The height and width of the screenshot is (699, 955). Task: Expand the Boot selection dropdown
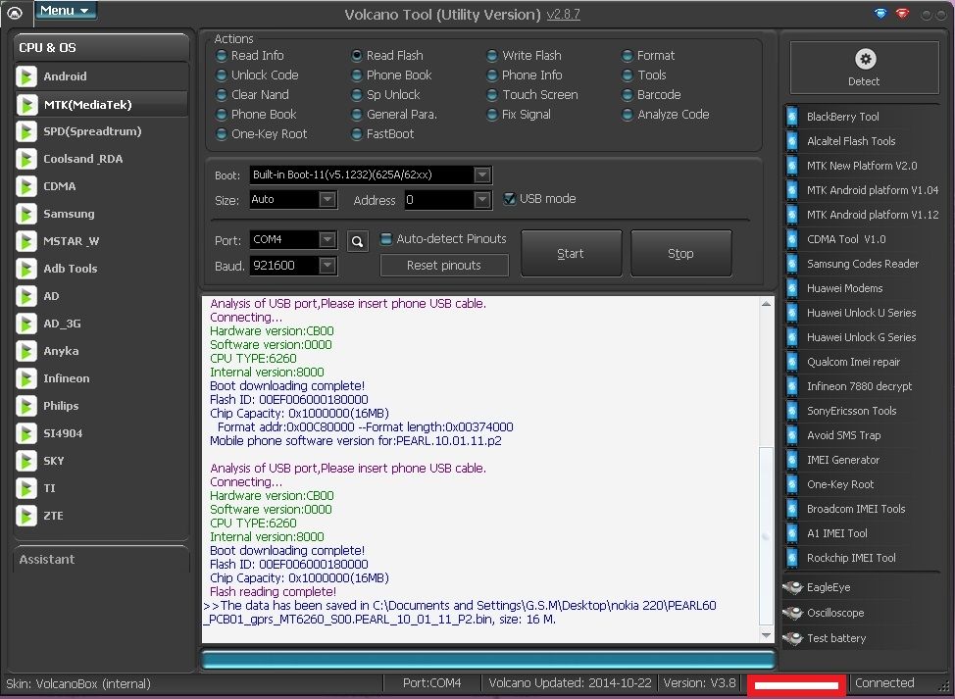coord(481,175)
